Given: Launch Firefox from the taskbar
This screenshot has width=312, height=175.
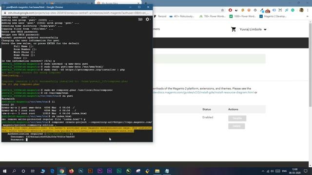Looking at the screenshot, I should 71,171.
